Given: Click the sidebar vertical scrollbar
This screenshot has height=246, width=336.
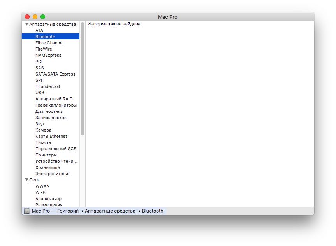Looking at the screenshot, I should tap(83, 79).
